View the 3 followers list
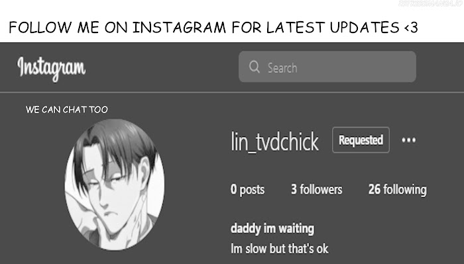 [x=317, y=189]
